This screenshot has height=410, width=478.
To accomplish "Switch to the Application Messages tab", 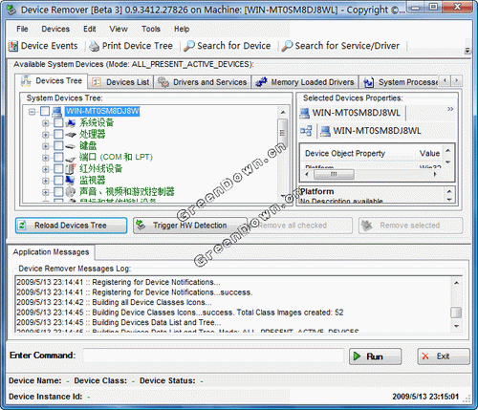I will point(51,252).
